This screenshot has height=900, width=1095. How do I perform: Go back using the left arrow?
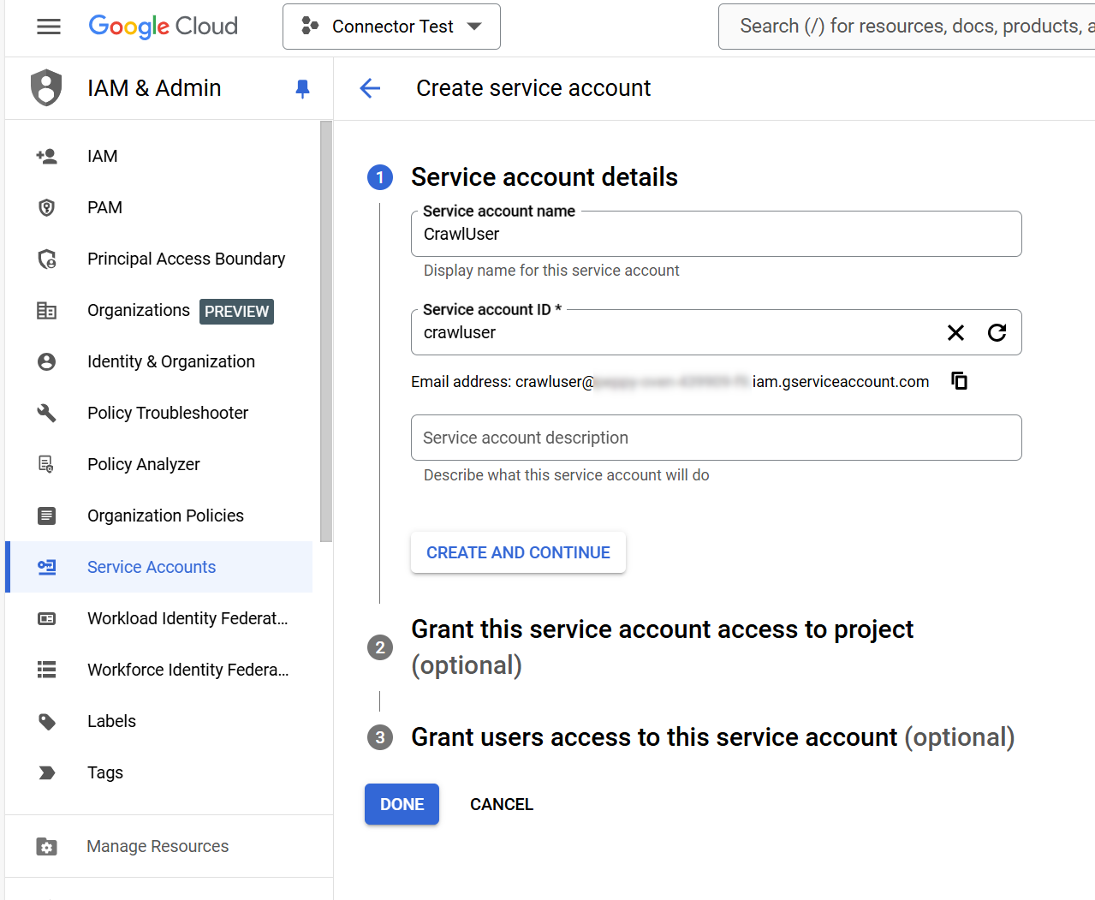370,88
